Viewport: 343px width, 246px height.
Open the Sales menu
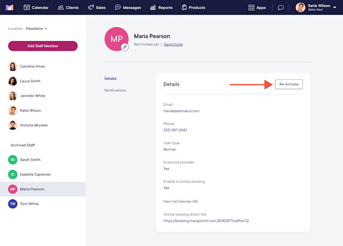tap(96, 7)
